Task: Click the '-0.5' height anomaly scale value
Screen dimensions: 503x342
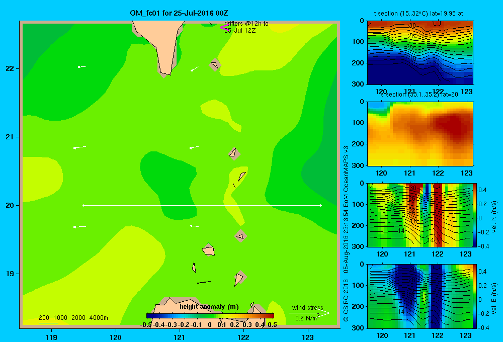Action: 146,325
